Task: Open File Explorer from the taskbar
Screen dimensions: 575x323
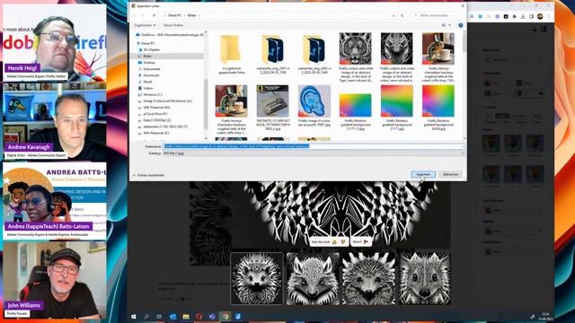Action: (186, 317)
